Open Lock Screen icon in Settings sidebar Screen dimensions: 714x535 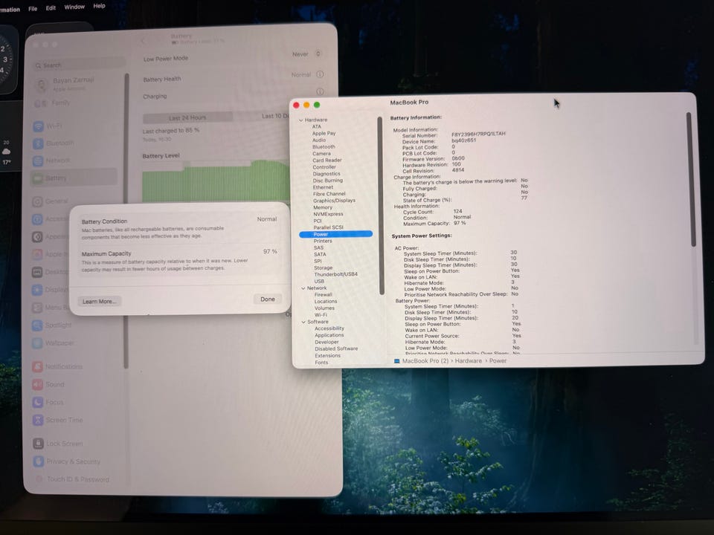point(38,443)
